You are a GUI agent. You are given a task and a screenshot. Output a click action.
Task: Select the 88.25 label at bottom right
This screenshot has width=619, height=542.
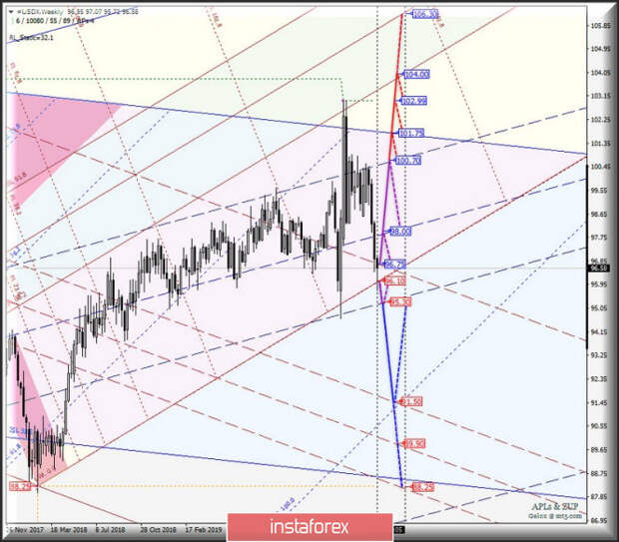point(421,486)
